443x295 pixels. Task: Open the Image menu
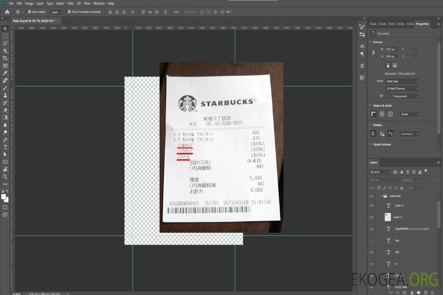29,3
